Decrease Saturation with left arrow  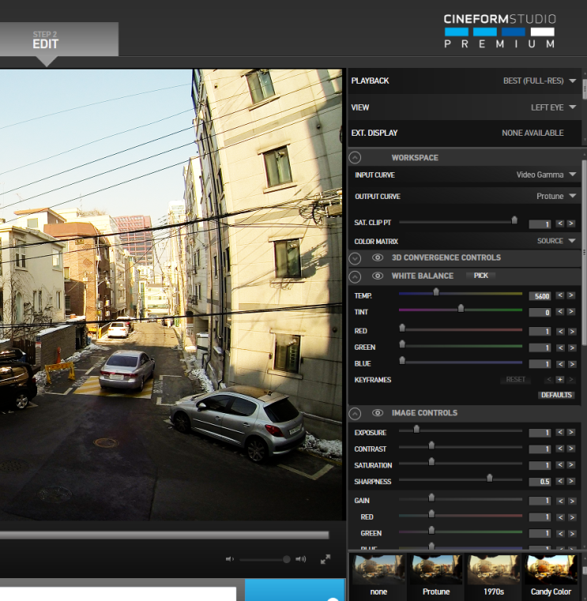coord(560,464)
